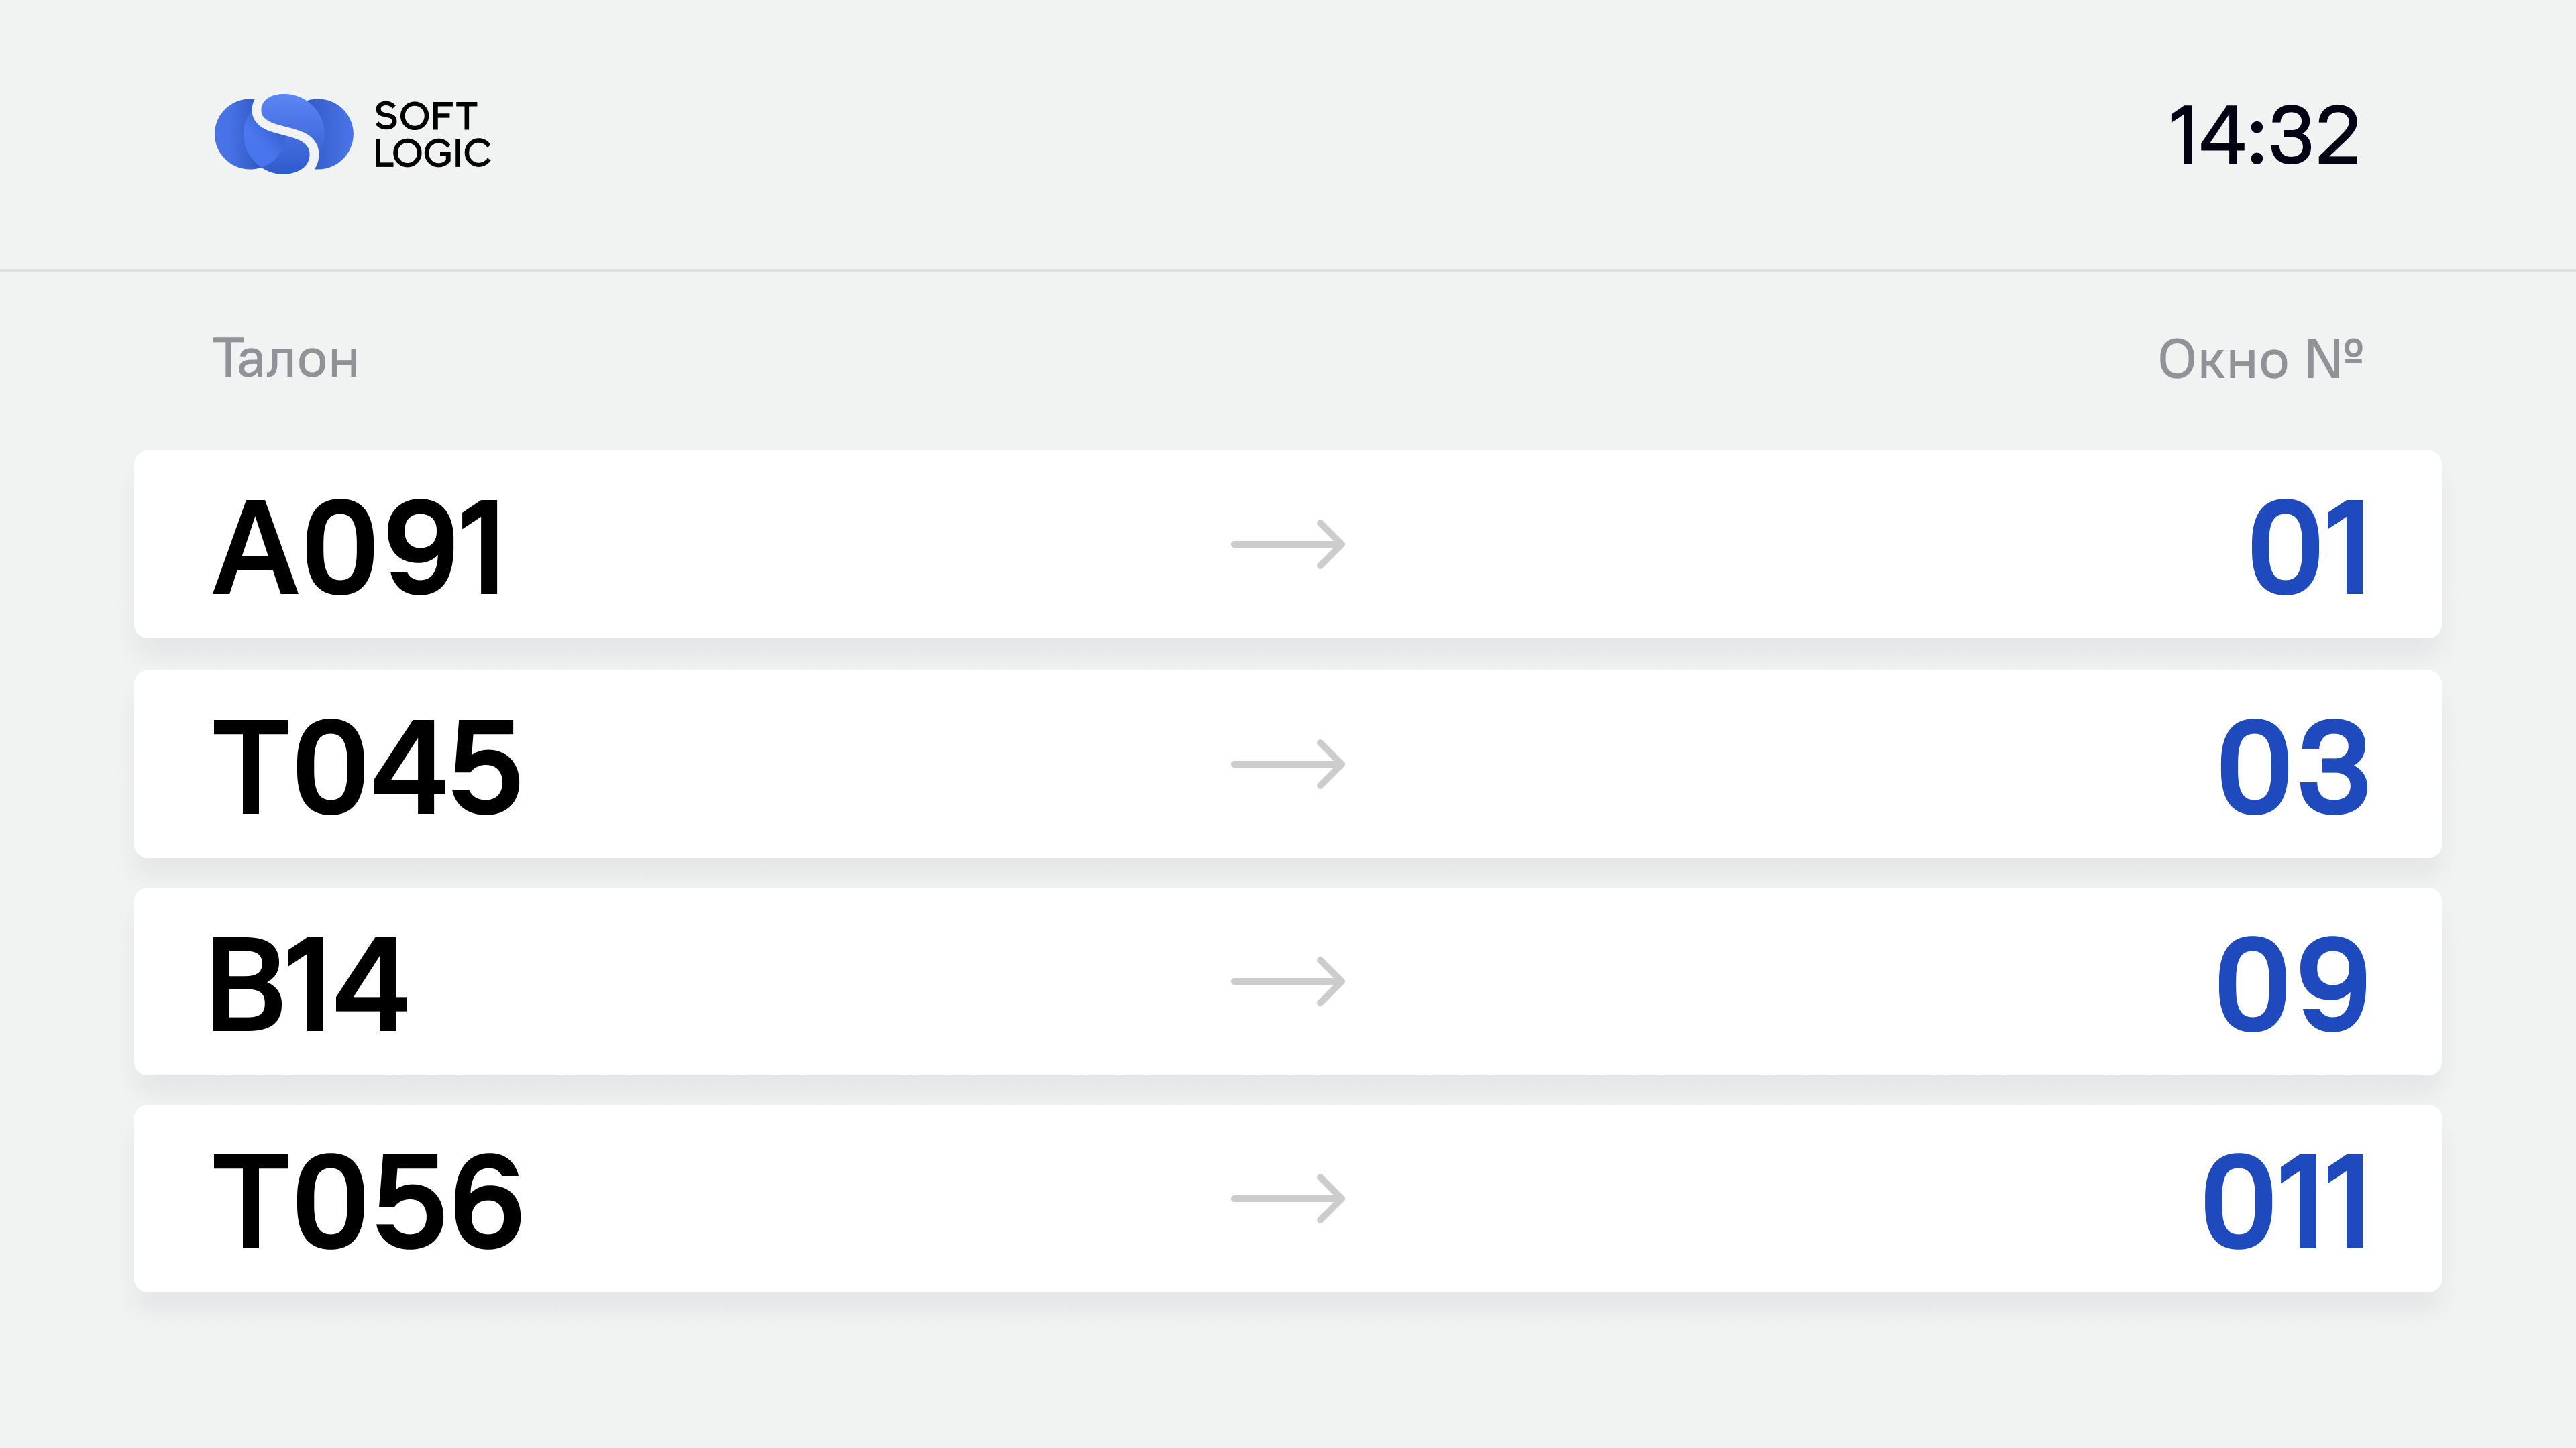Click the SOFT LOGIC text label
The image size is (2576, 1448).
tap(433, 134)
